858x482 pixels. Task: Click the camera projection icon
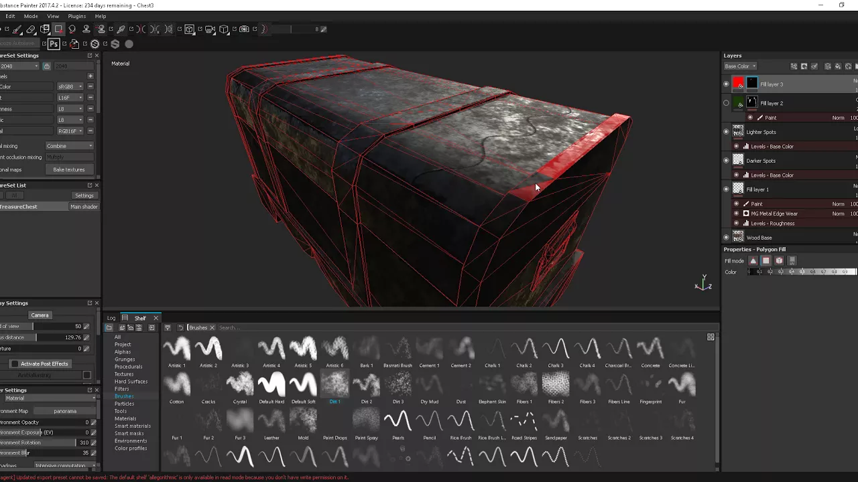click(x=210, y=29)
